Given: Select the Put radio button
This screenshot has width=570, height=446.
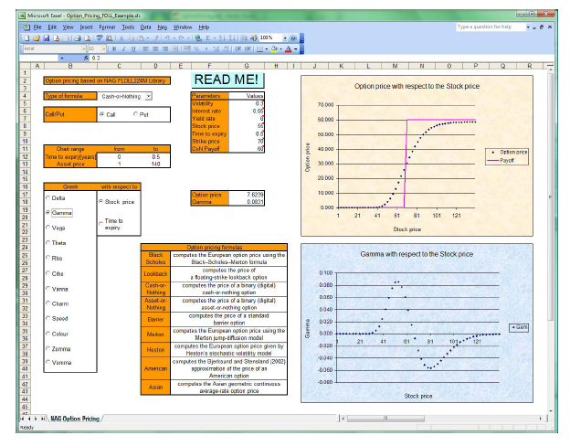Looking at the screenshot, I should pyautogui.click(x=137, y=114).
